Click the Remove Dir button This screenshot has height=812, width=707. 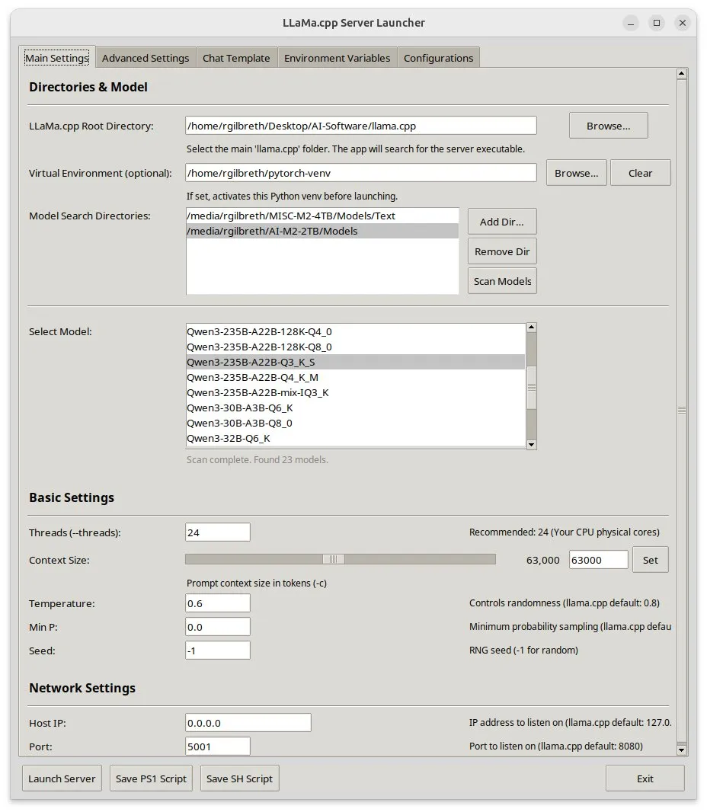502,251
